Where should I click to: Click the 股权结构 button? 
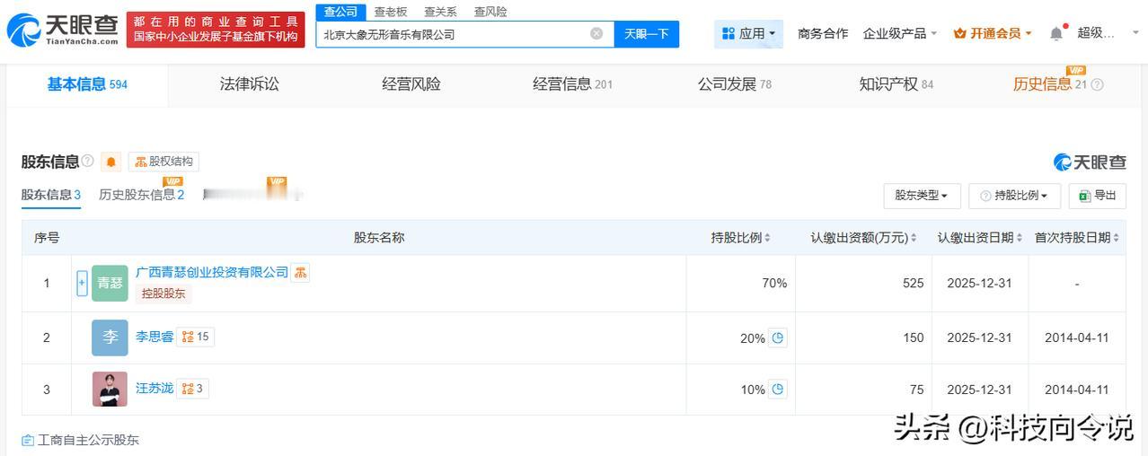point(163,162)
